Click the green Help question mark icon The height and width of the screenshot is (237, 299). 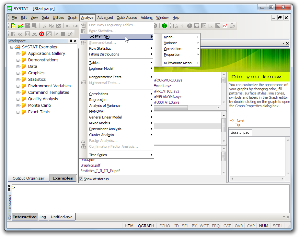point(164,26)
